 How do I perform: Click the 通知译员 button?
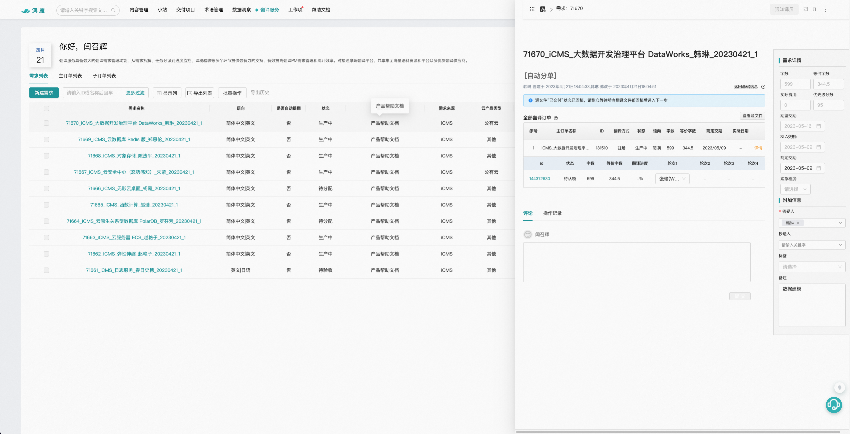(784, 9)
